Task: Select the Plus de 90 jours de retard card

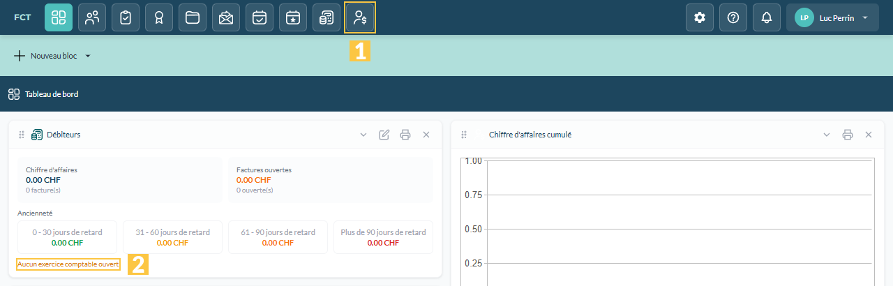Action: click(x=384, y=237)
